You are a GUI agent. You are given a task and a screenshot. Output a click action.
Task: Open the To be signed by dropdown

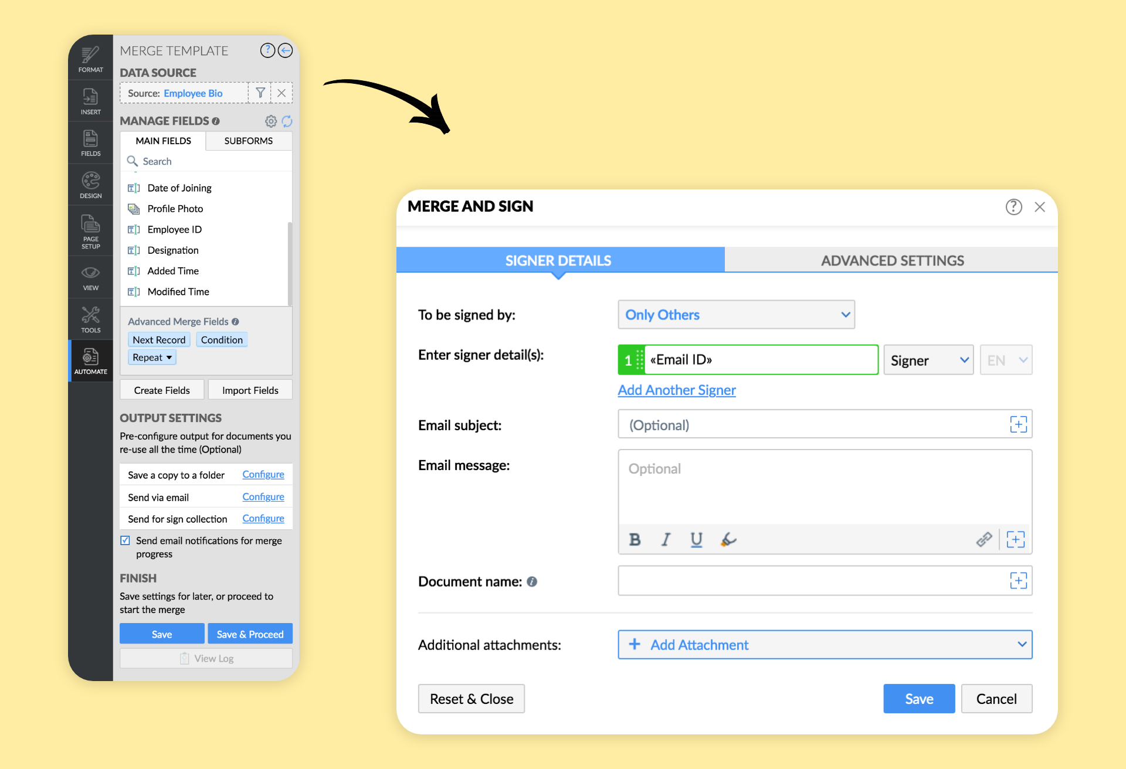pyautogui.click(x=736, y=315)
